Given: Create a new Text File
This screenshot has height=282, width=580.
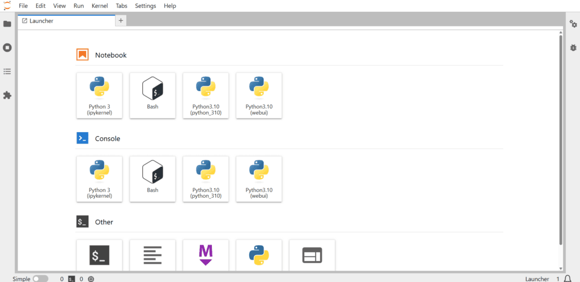Looking at the screenshot, I should 152,255.
